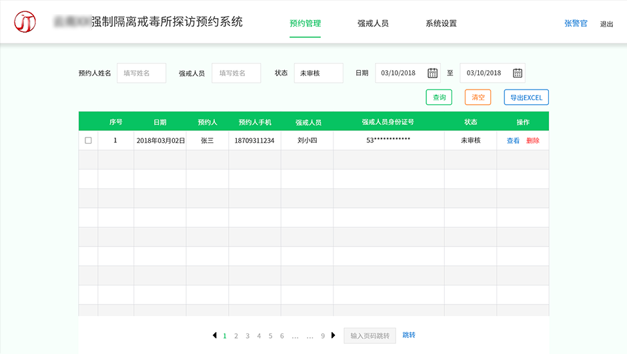Click the 张三 cell in the table
627x354 pixels.
click(207, 140)
